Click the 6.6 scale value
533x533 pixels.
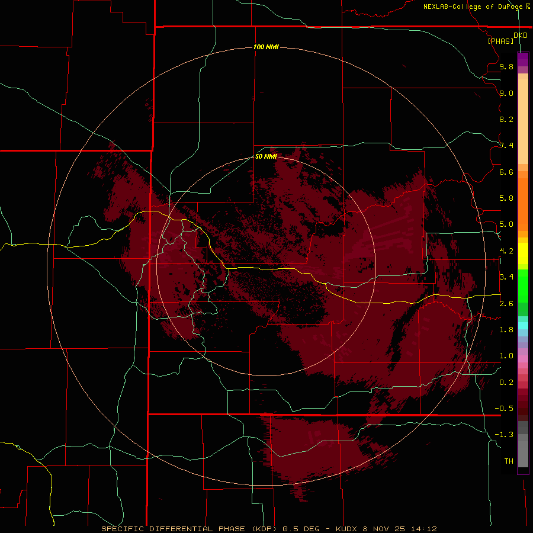[x=506, y=172]
